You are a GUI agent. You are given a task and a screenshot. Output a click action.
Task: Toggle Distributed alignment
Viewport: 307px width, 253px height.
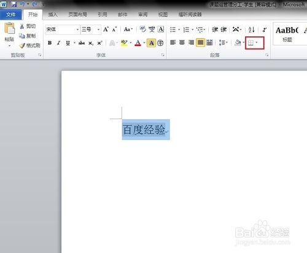pyautogui.click(x=209, y=42)
